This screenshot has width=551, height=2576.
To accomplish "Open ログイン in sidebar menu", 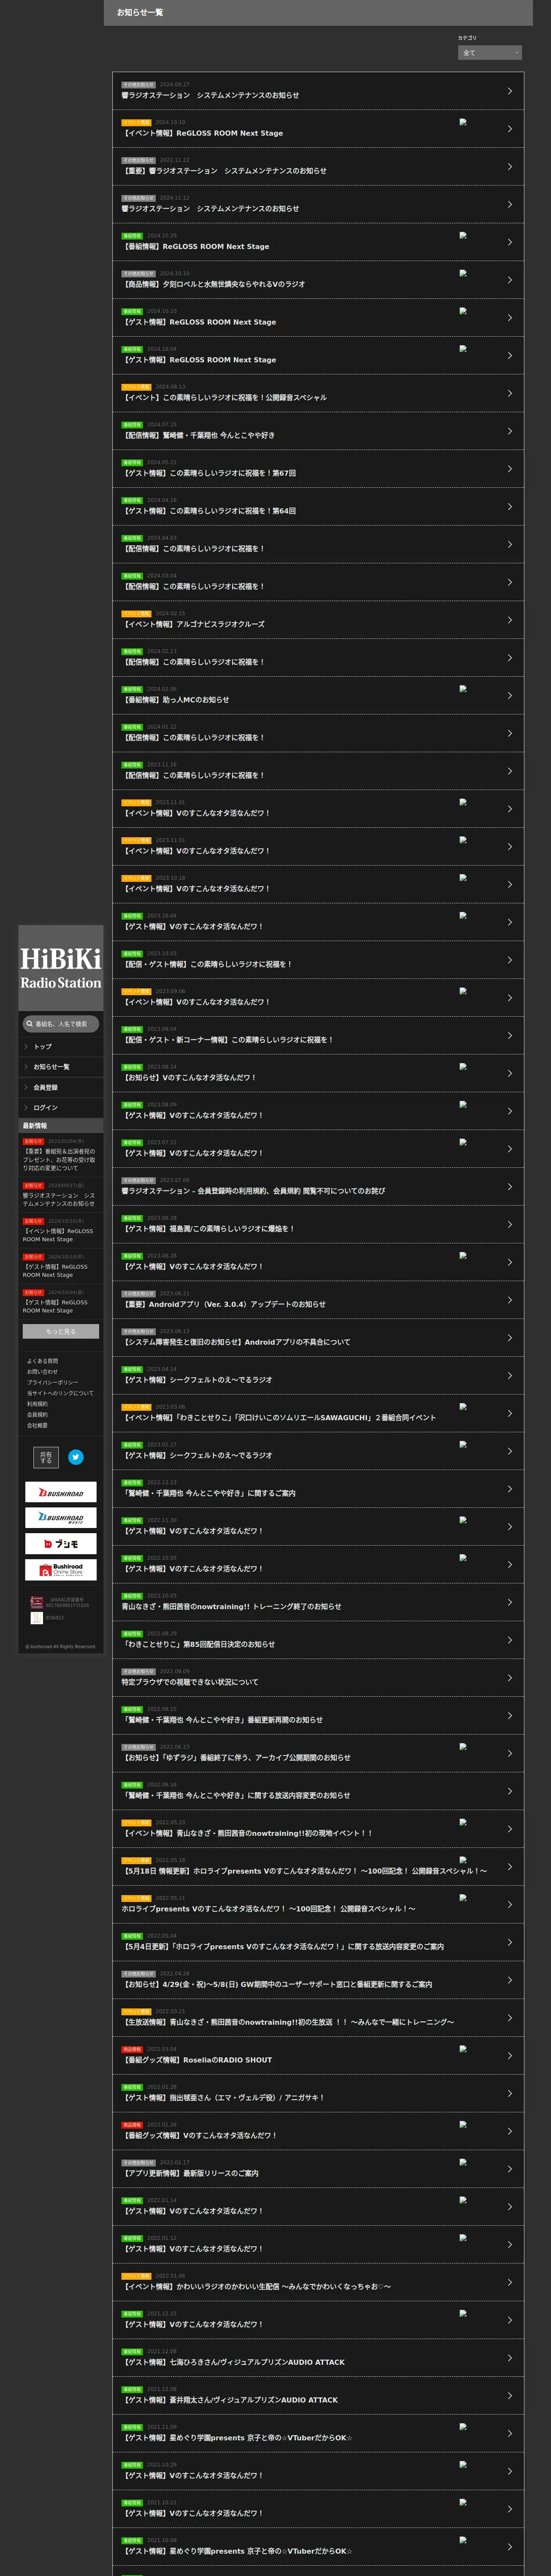I will pyautogui.click(x=61, y=1108).
